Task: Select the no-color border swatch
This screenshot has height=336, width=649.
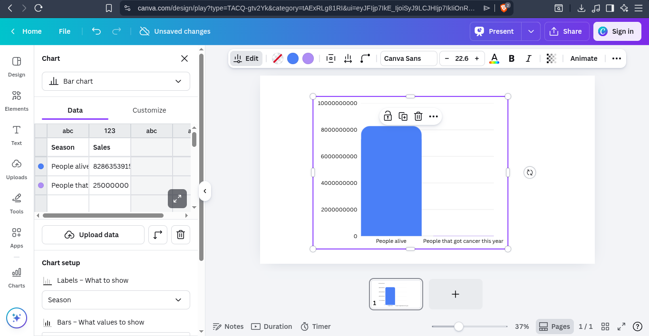Action: pos(278,58)
